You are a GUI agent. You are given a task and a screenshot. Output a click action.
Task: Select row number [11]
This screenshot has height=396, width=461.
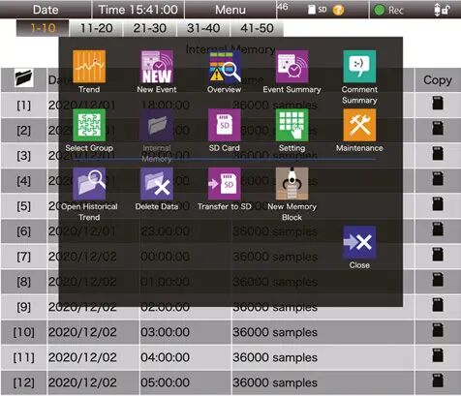24,357
